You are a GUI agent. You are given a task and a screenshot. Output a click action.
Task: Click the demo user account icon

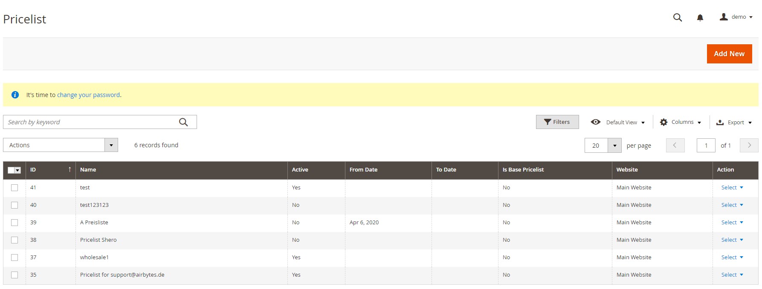pyautogui.click(x=724, y=17)
